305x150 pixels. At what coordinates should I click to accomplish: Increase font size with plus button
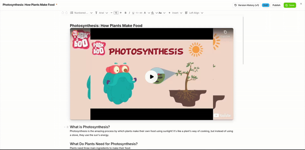click(x=121, y=13)
